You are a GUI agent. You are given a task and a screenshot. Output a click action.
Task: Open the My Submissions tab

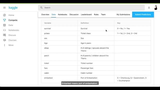pos(123,14)
